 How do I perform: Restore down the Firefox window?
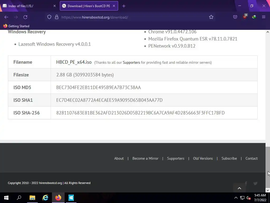click(x=252, y=6)
